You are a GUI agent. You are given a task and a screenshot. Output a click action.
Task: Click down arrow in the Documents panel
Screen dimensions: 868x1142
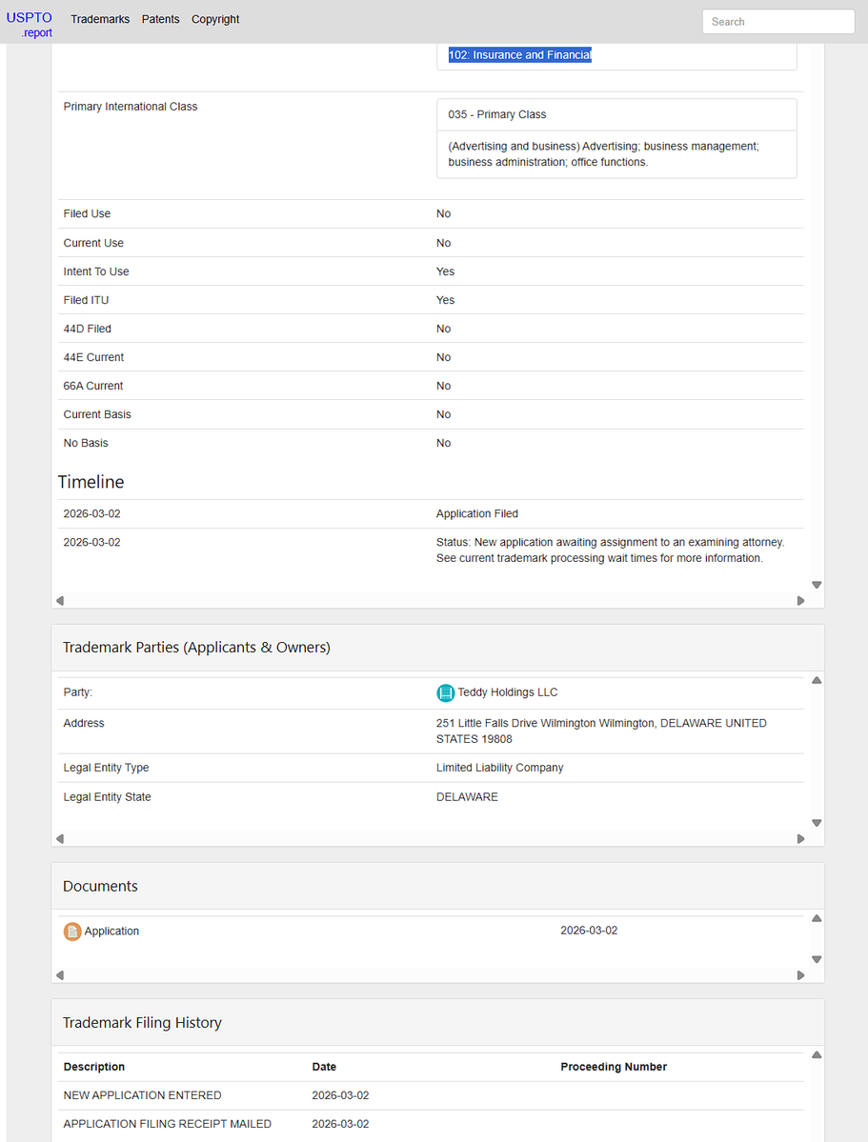[817, 959]
